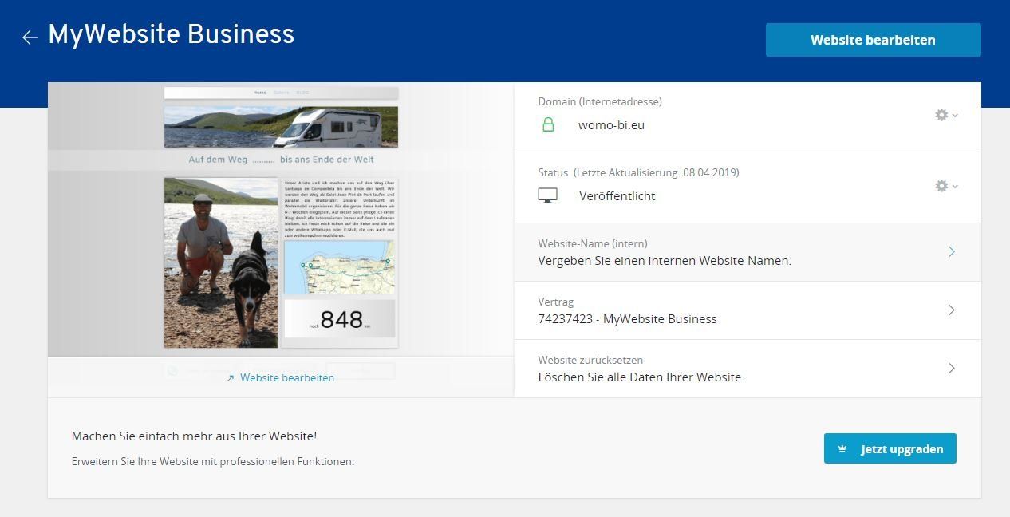1010x517 pixels.
Task: Click the monitor icon beside Veröffentlicht
Action: click(x=548, y=195)
